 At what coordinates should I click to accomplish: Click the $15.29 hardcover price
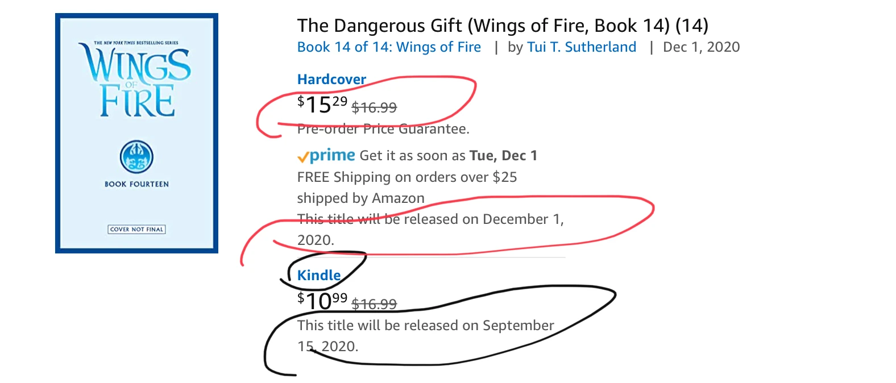pos(322,105)
